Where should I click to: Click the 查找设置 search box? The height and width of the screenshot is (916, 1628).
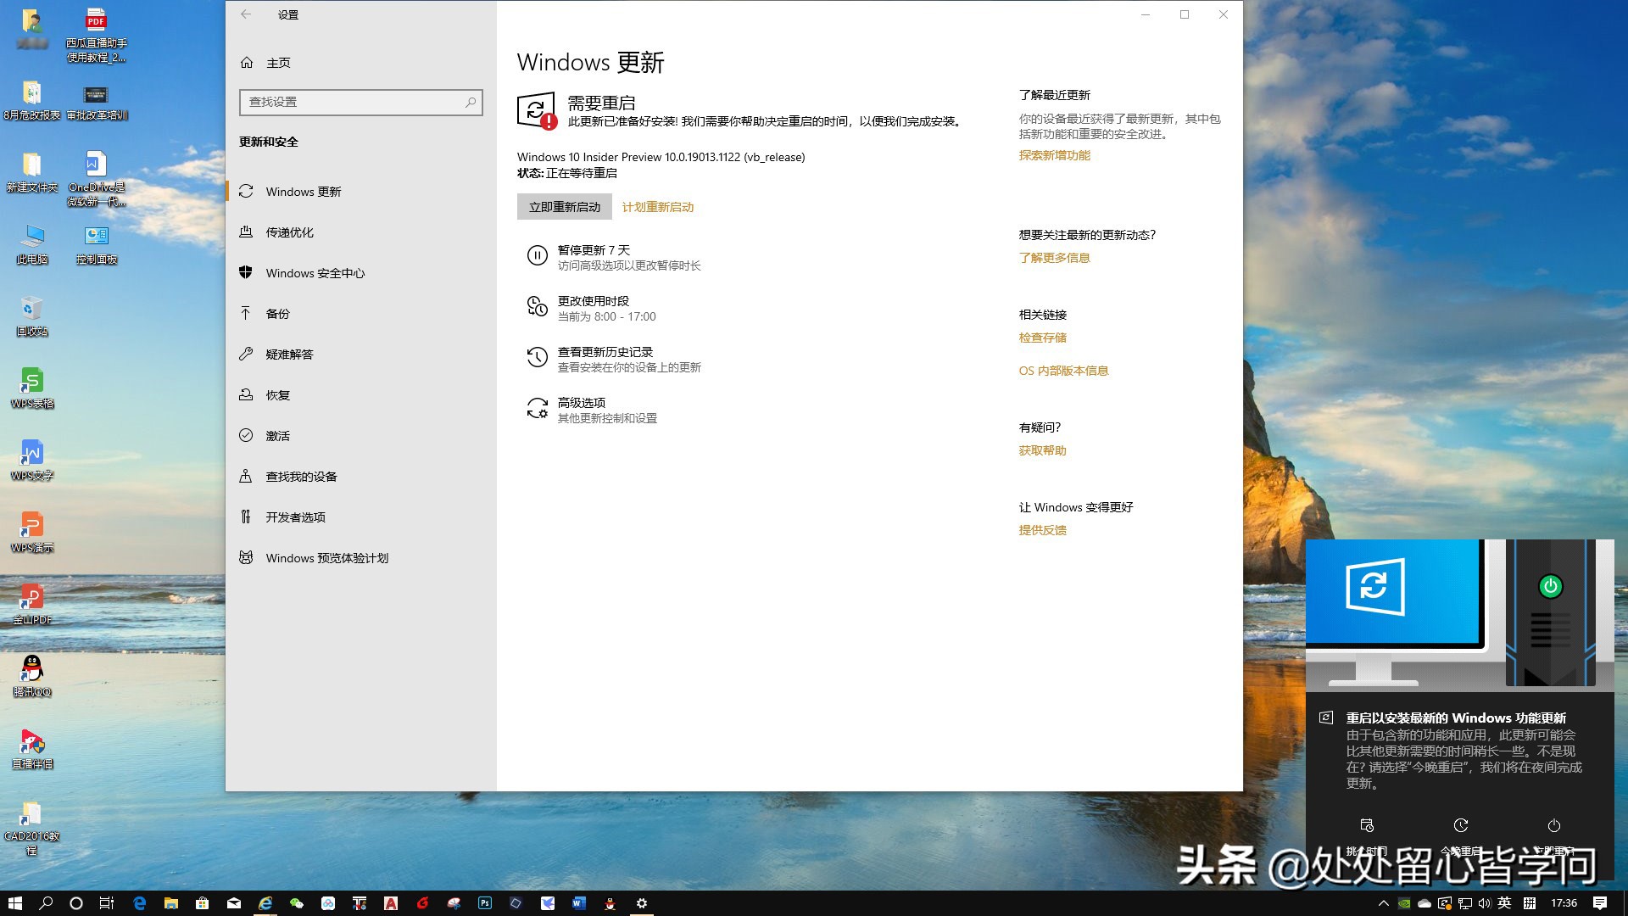pos(360,102)
